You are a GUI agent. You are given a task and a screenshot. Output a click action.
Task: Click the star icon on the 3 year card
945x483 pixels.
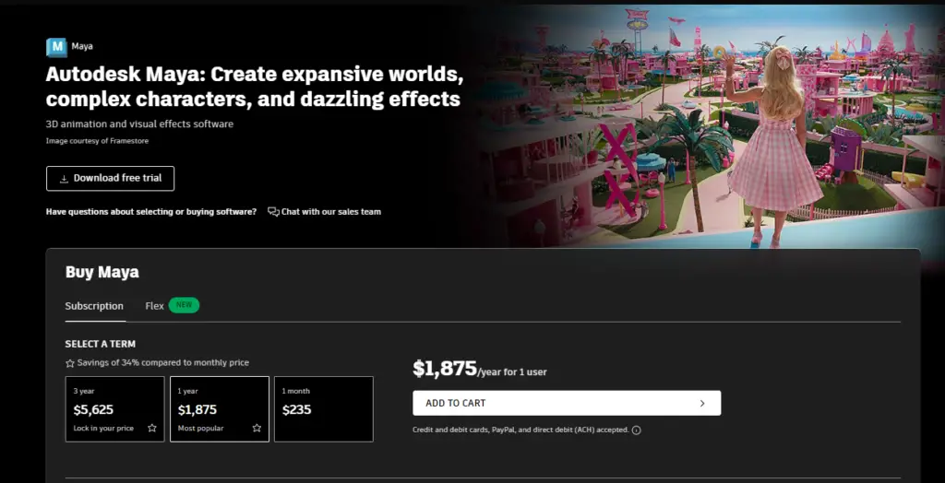(152, 429)
